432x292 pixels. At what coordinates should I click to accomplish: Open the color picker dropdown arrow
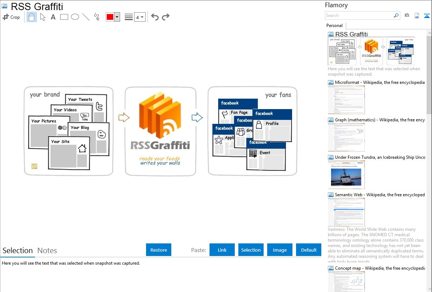[117, 17]
